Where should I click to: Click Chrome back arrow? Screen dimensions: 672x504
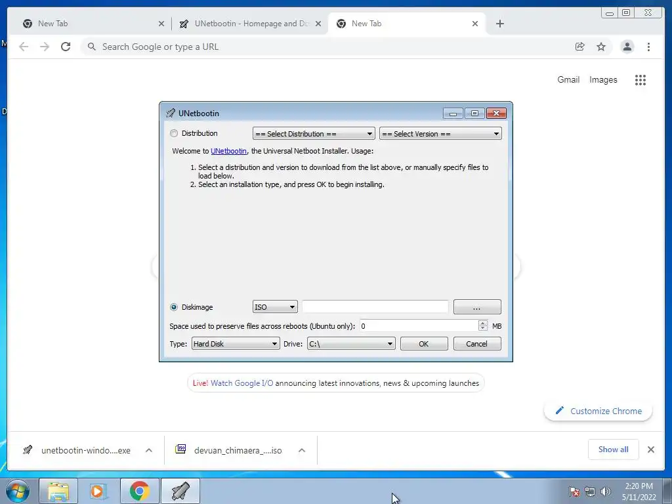click(x=24, y=47)
